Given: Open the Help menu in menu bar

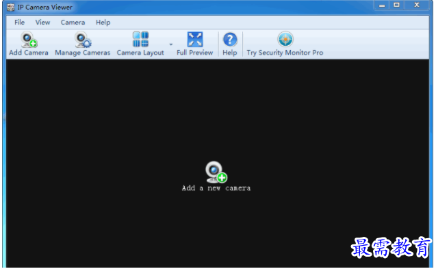Looking at the screenshot, I should [103, 23].
